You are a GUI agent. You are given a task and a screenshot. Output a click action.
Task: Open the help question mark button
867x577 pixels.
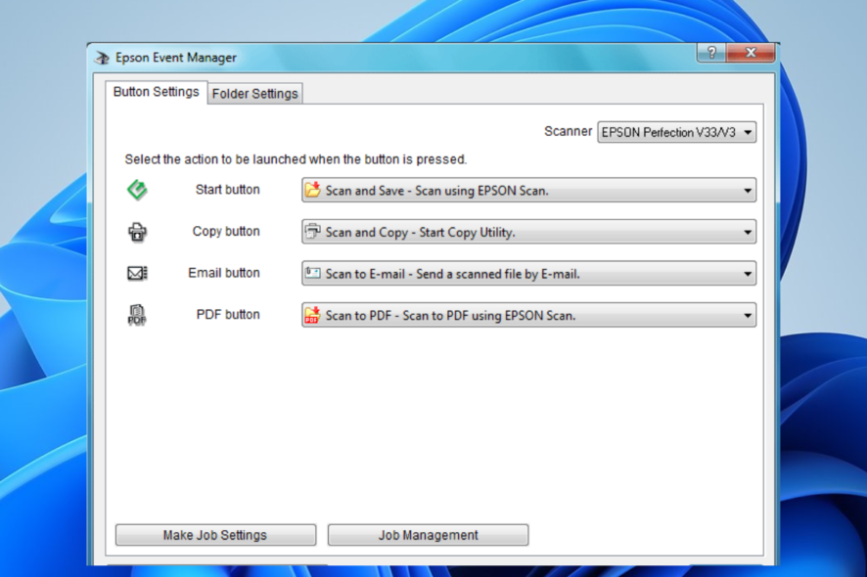711,53
